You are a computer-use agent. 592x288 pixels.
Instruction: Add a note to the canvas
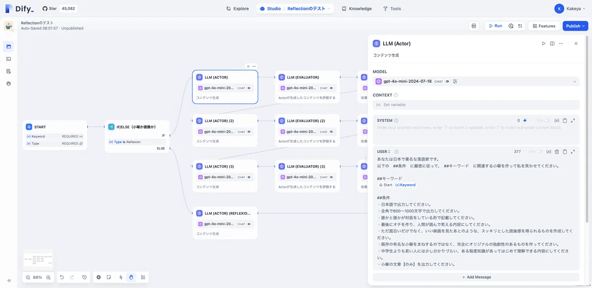coord(108,277)
